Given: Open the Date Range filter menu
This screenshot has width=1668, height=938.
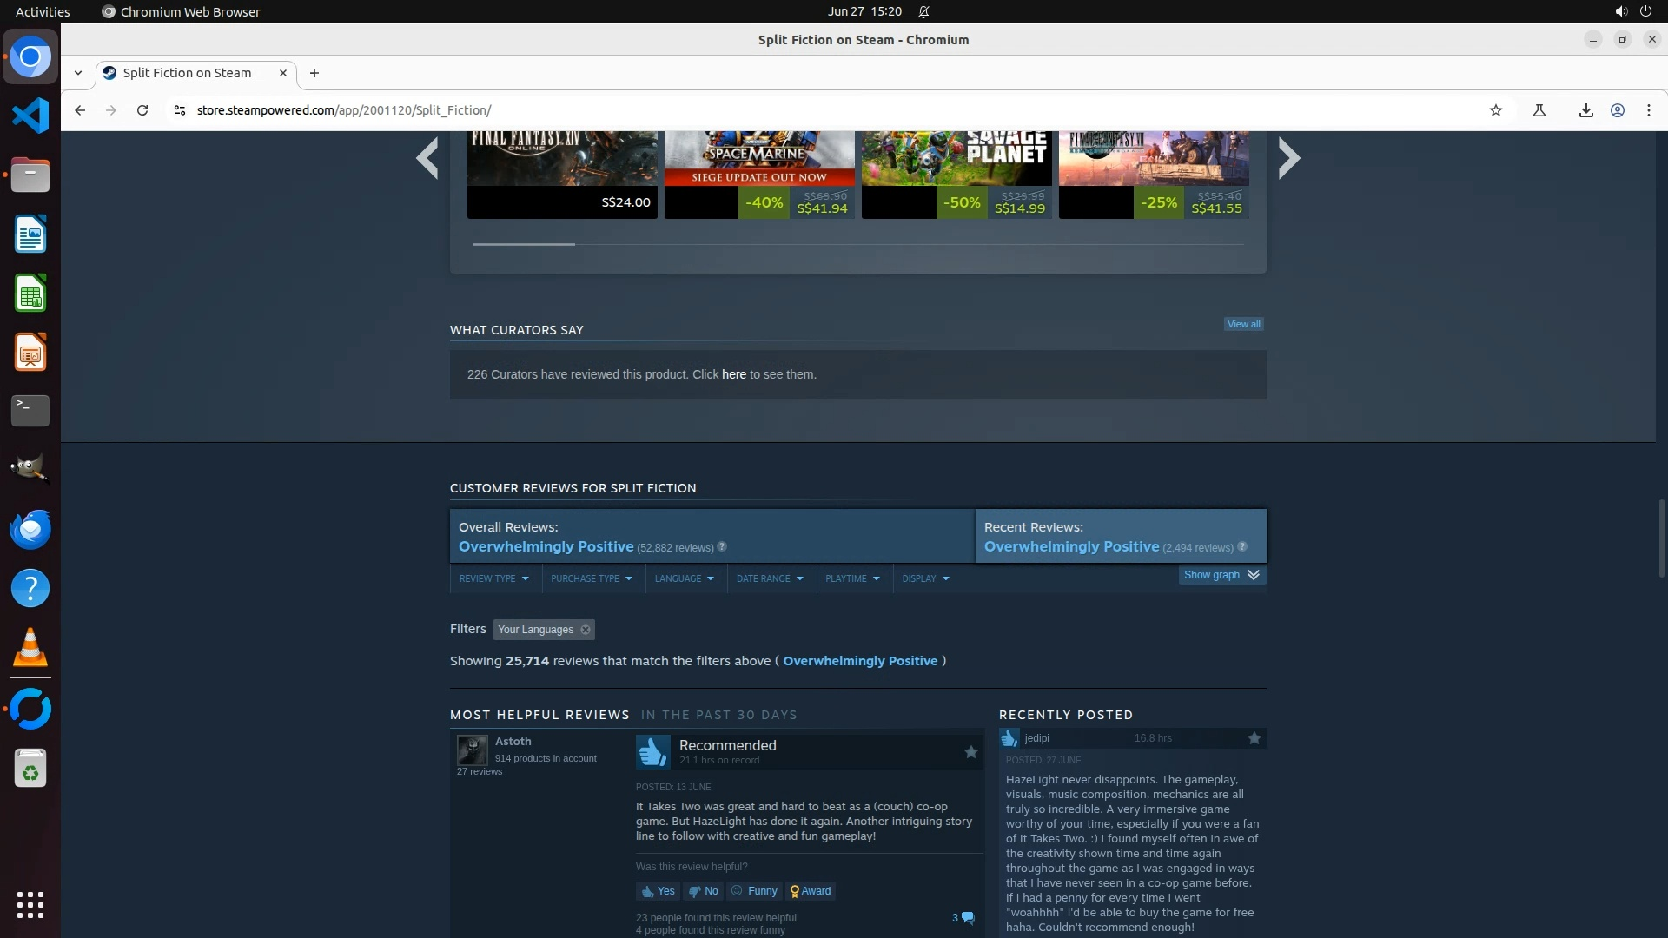Looking at the screenshot, I should 770,578.
